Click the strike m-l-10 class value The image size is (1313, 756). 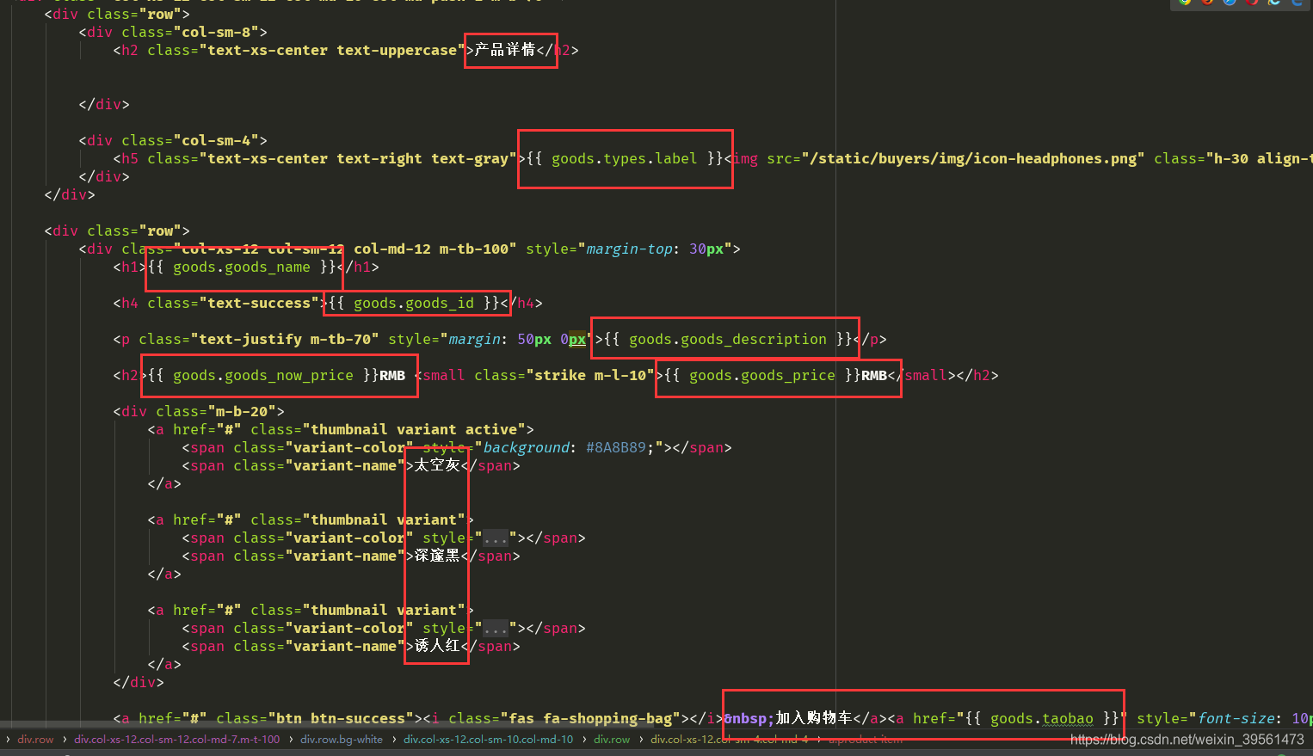pos(590,376)
